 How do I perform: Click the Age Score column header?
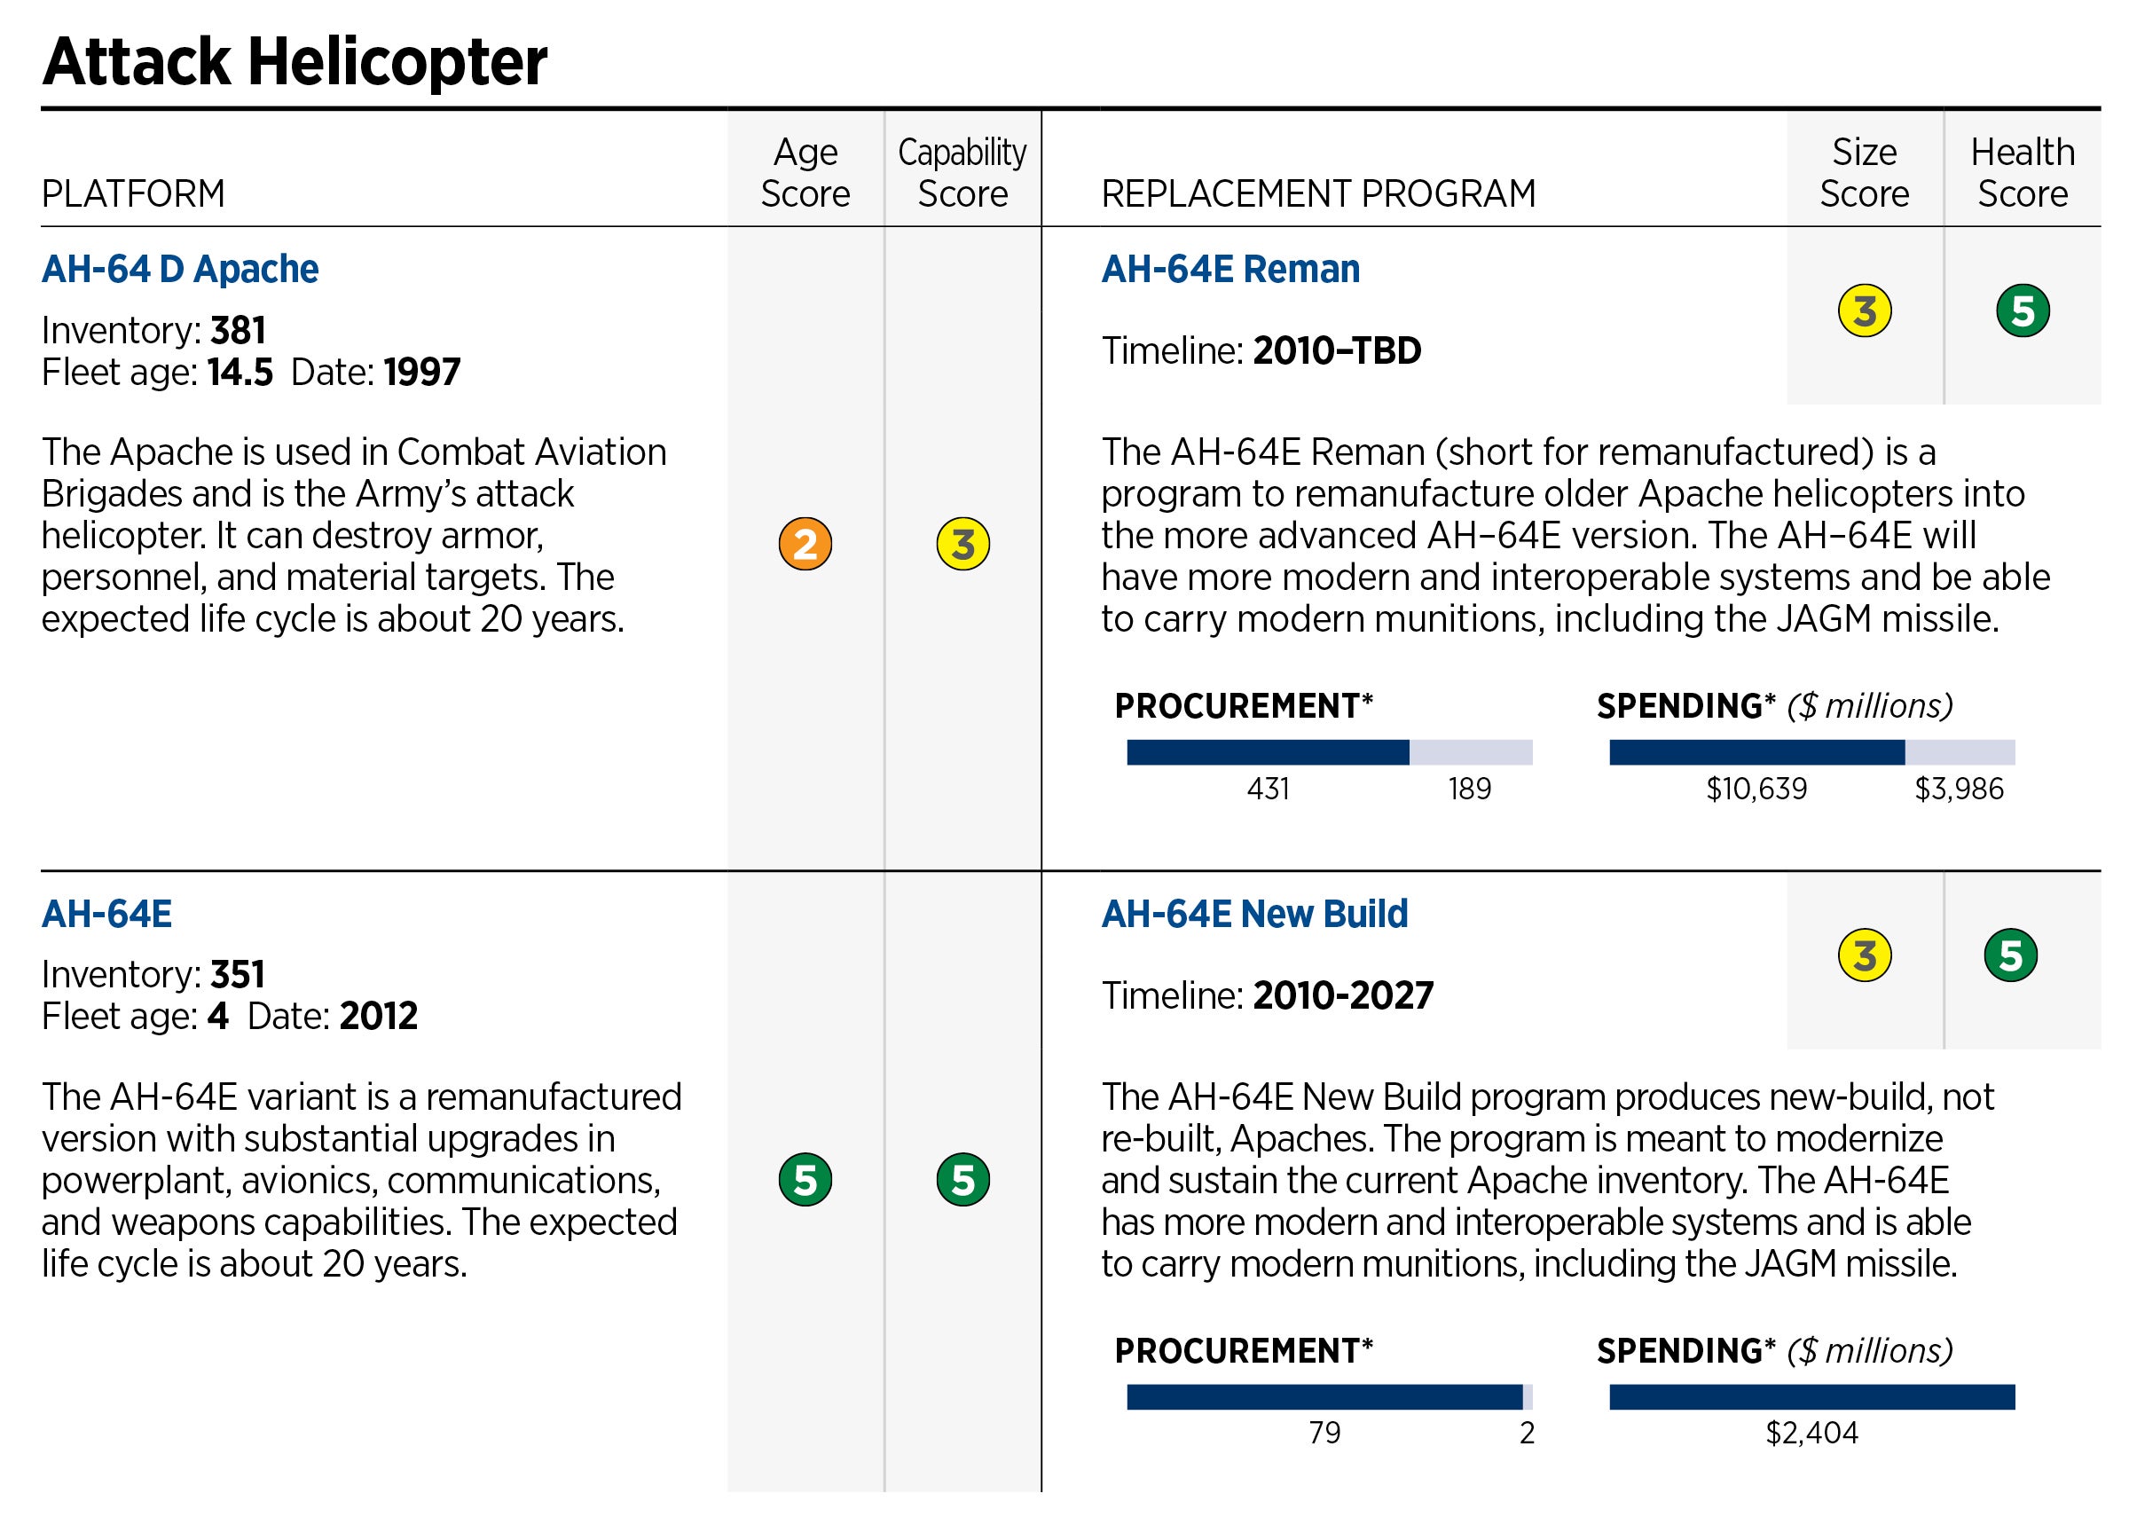point(805,173)
